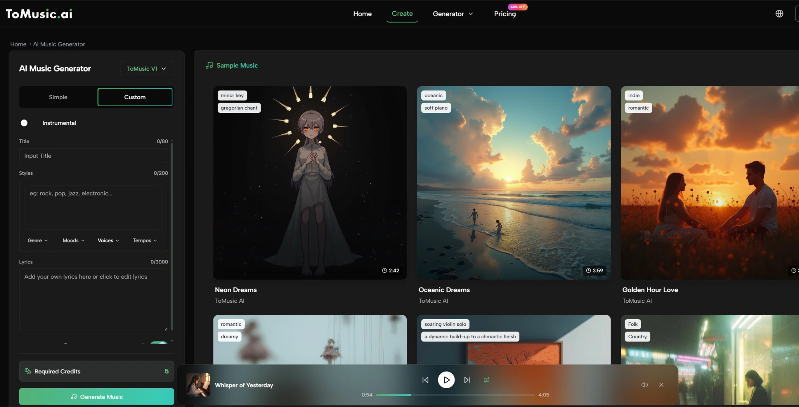
Task: Click the globe language icon
Action: 779,14
